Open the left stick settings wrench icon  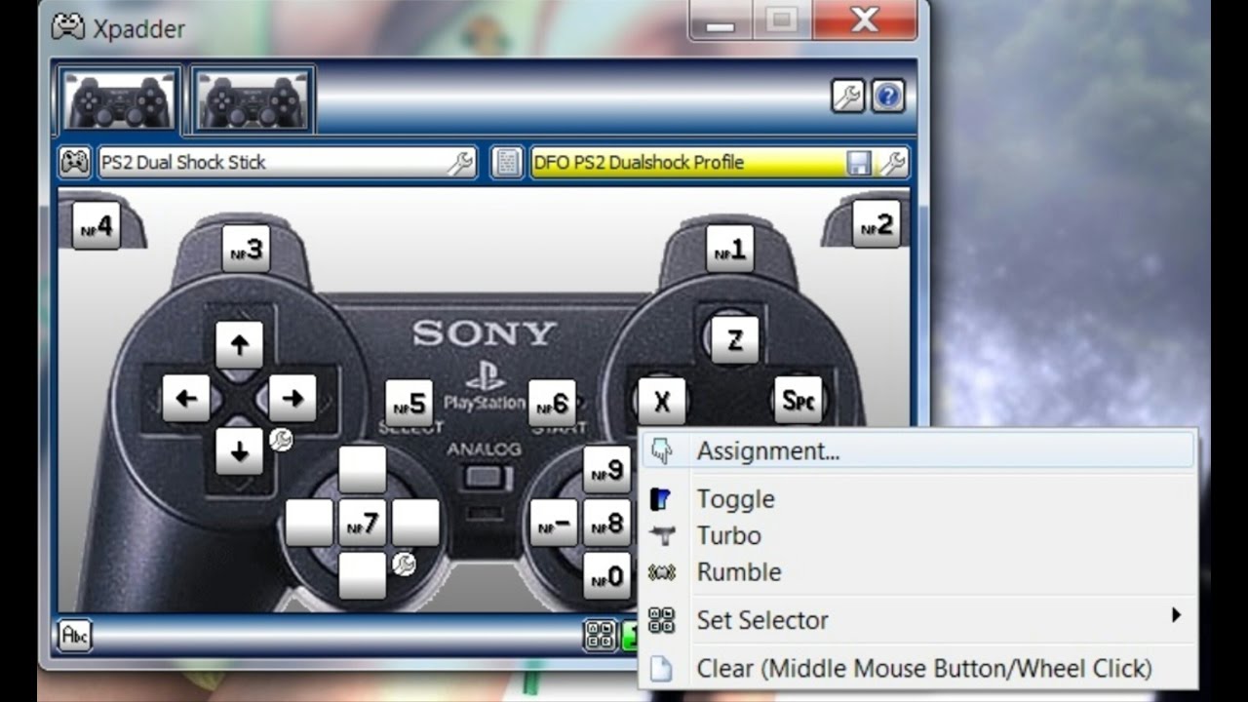coord(404,564)
